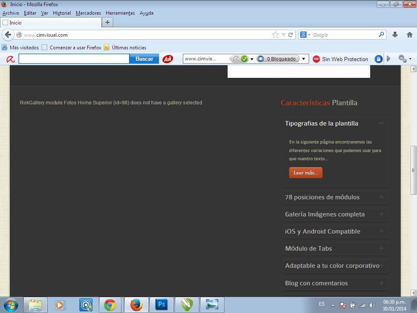Open a new tab with plus button
Viewport: 417px width, 313px height.
108,22
